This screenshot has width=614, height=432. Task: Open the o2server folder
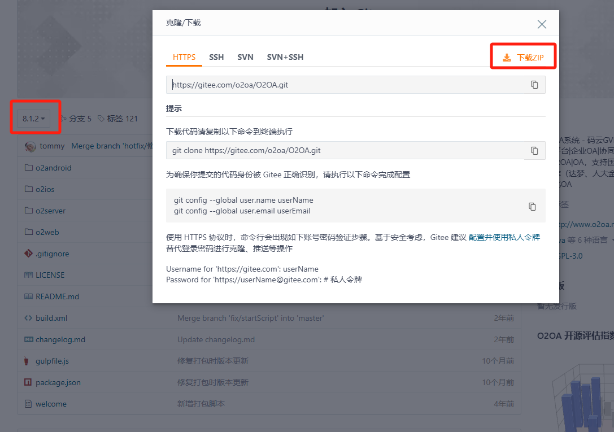click(x=50, y=211)
